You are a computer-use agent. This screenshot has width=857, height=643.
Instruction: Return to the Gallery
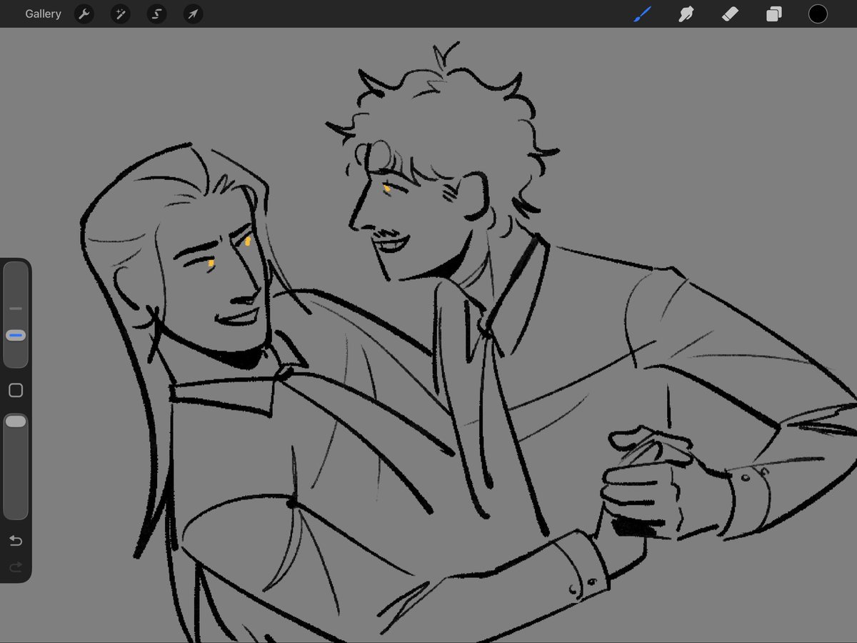click(x=43, y=14)
